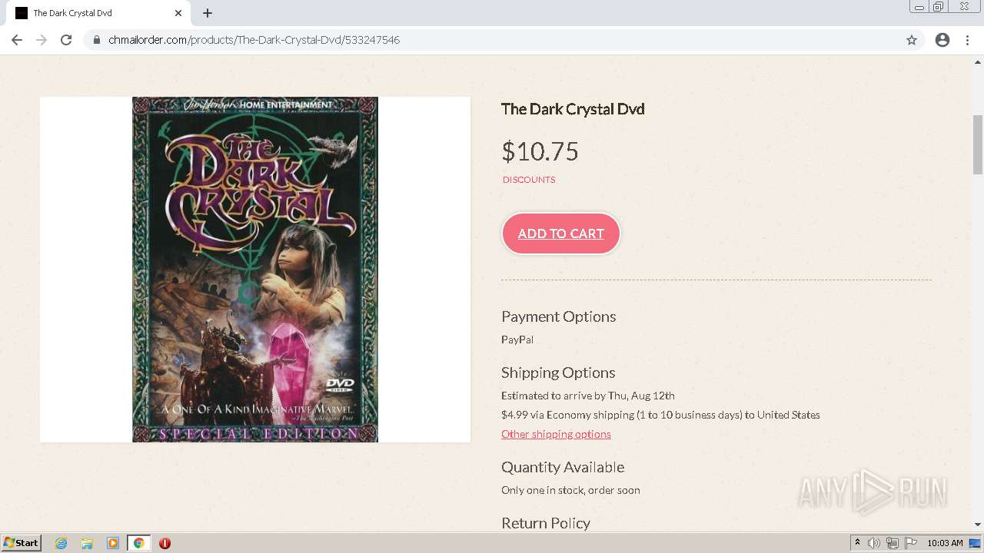
Task: Click the volume speaker tray icon
Action: [x=874, y=543]
